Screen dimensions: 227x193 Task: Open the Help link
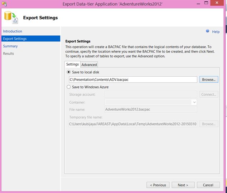click(x=216, y=32)
